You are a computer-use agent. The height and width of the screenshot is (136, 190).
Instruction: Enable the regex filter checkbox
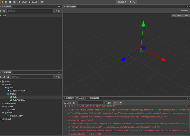(x=106, y=103)
